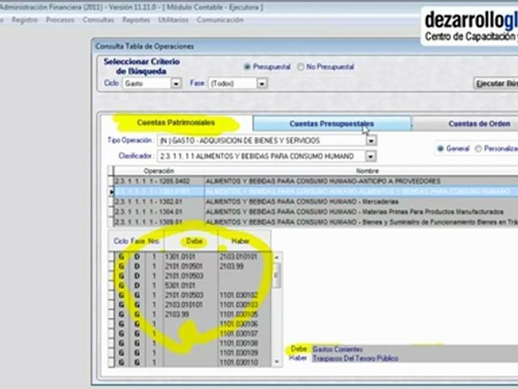Click the Haber column header in lower grid
Screen dimensions: 518x389
[244, 241]
